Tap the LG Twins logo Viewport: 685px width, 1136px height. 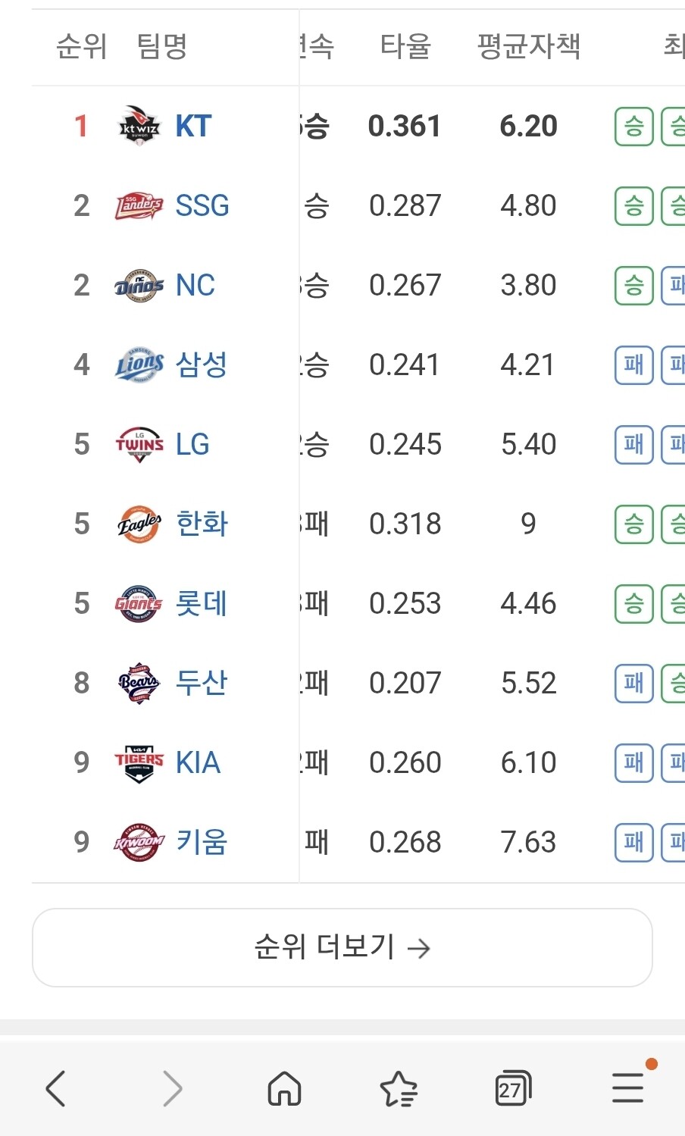coord(139,444)
